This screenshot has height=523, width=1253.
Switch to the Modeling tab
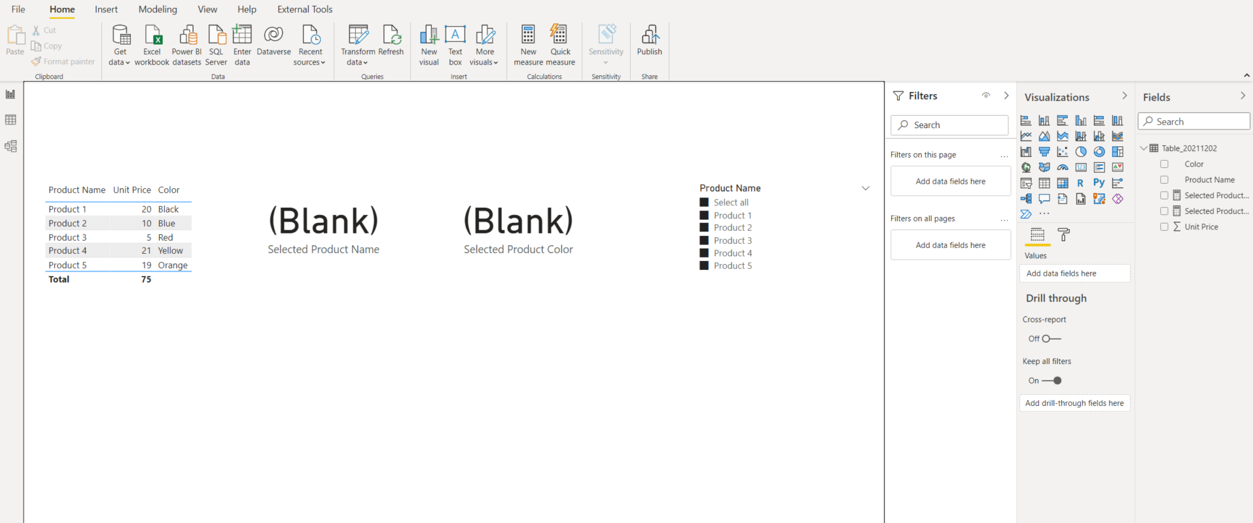(x=158, y=9)
